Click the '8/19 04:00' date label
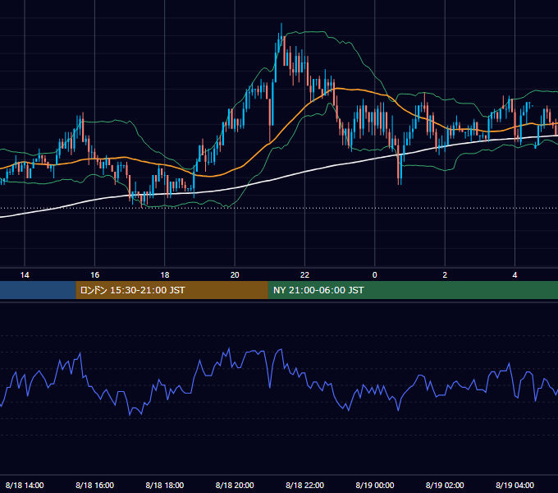 click(515, 485)
